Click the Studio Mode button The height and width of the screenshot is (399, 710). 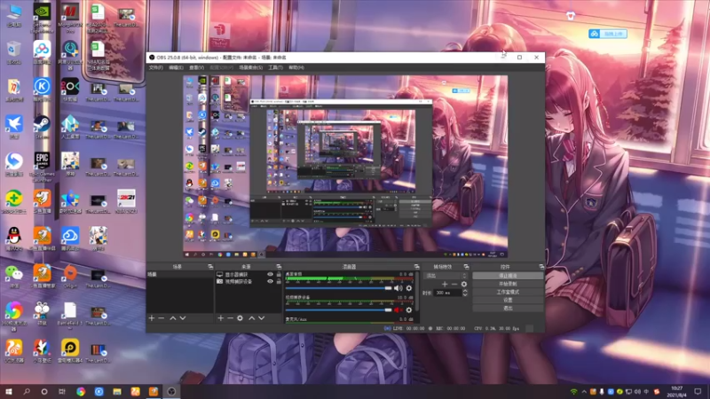pos(508,292)
